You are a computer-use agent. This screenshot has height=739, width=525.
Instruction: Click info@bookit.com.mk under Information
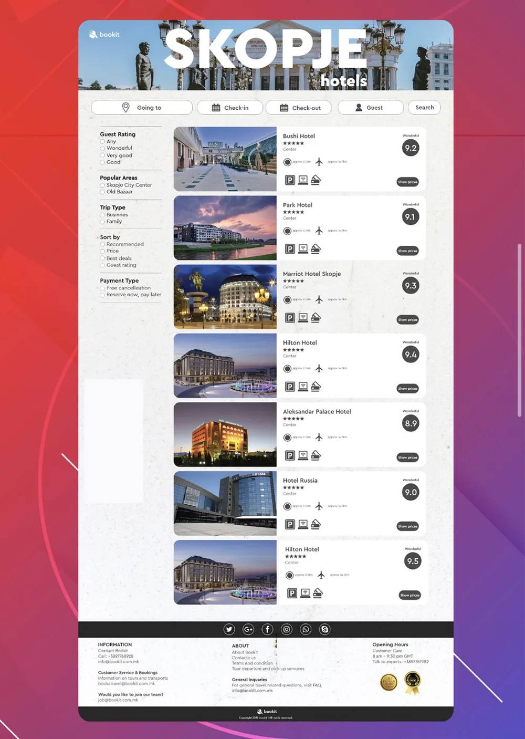[118, 662]
